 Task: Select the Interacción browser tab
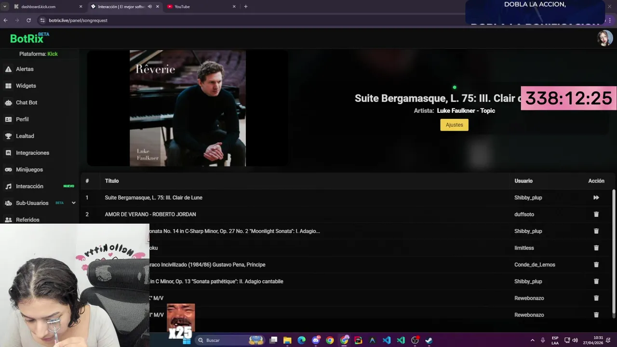tap(124, 7)
